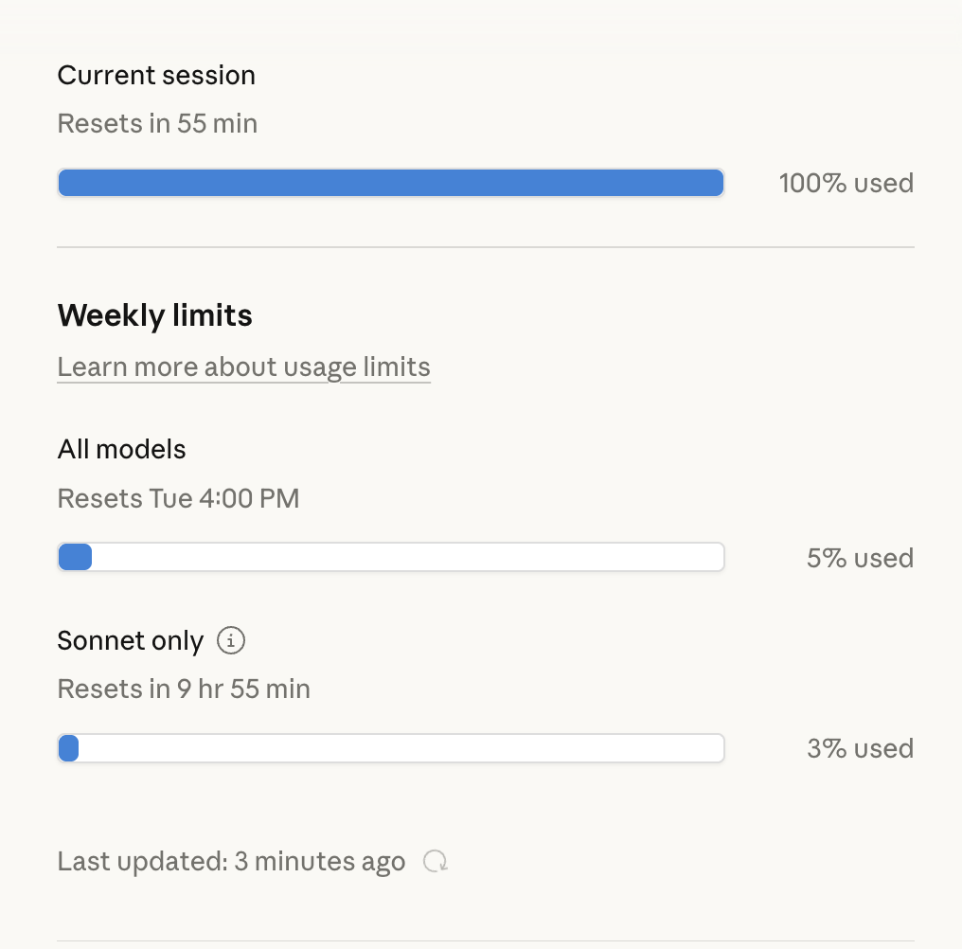The image size is (962, 949).
Task: Click the Last updated: 3 minutes ago text
Action: [x=231, y=862]
